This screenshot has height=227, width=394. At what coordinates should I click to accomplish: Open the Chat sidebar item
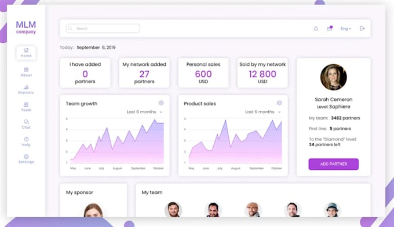26,124
